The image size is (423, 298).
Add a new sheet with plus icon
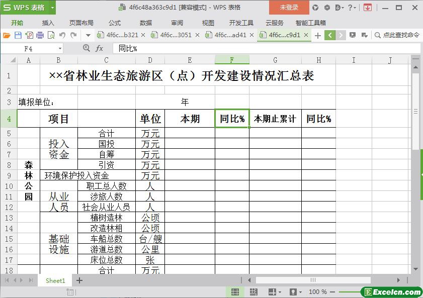click(x=79, y=280)
